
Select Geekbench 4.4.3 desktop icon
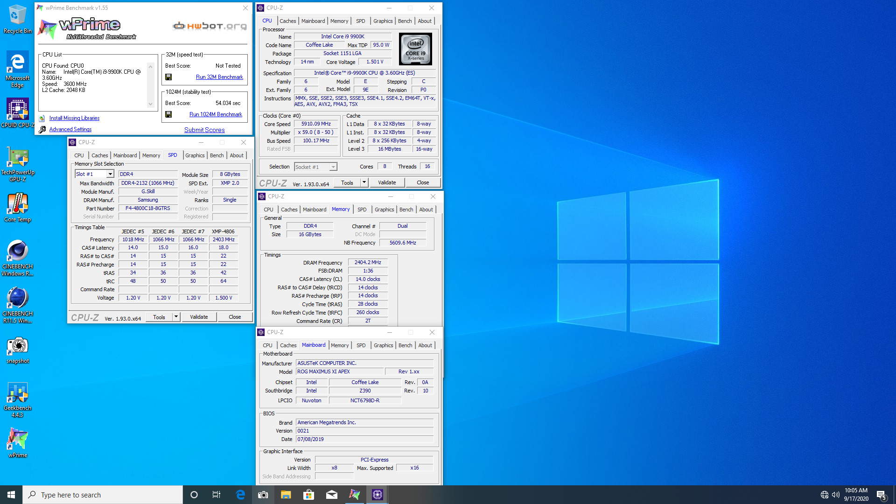pyautogui.click(x=17, y=400)
